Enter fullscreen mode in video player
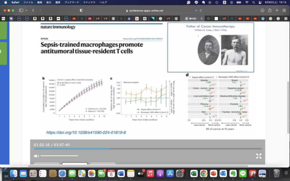 (259, 156)
